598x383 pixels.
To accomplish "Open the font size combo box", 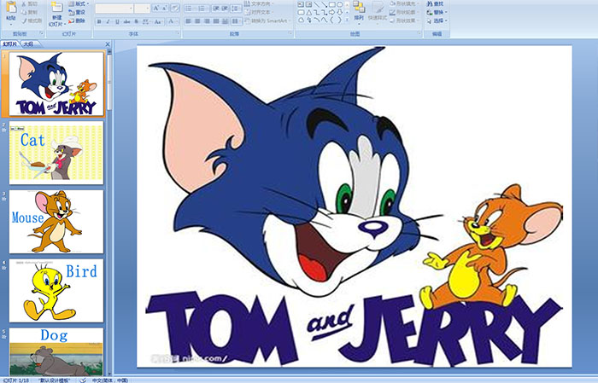I will (142, 9).
